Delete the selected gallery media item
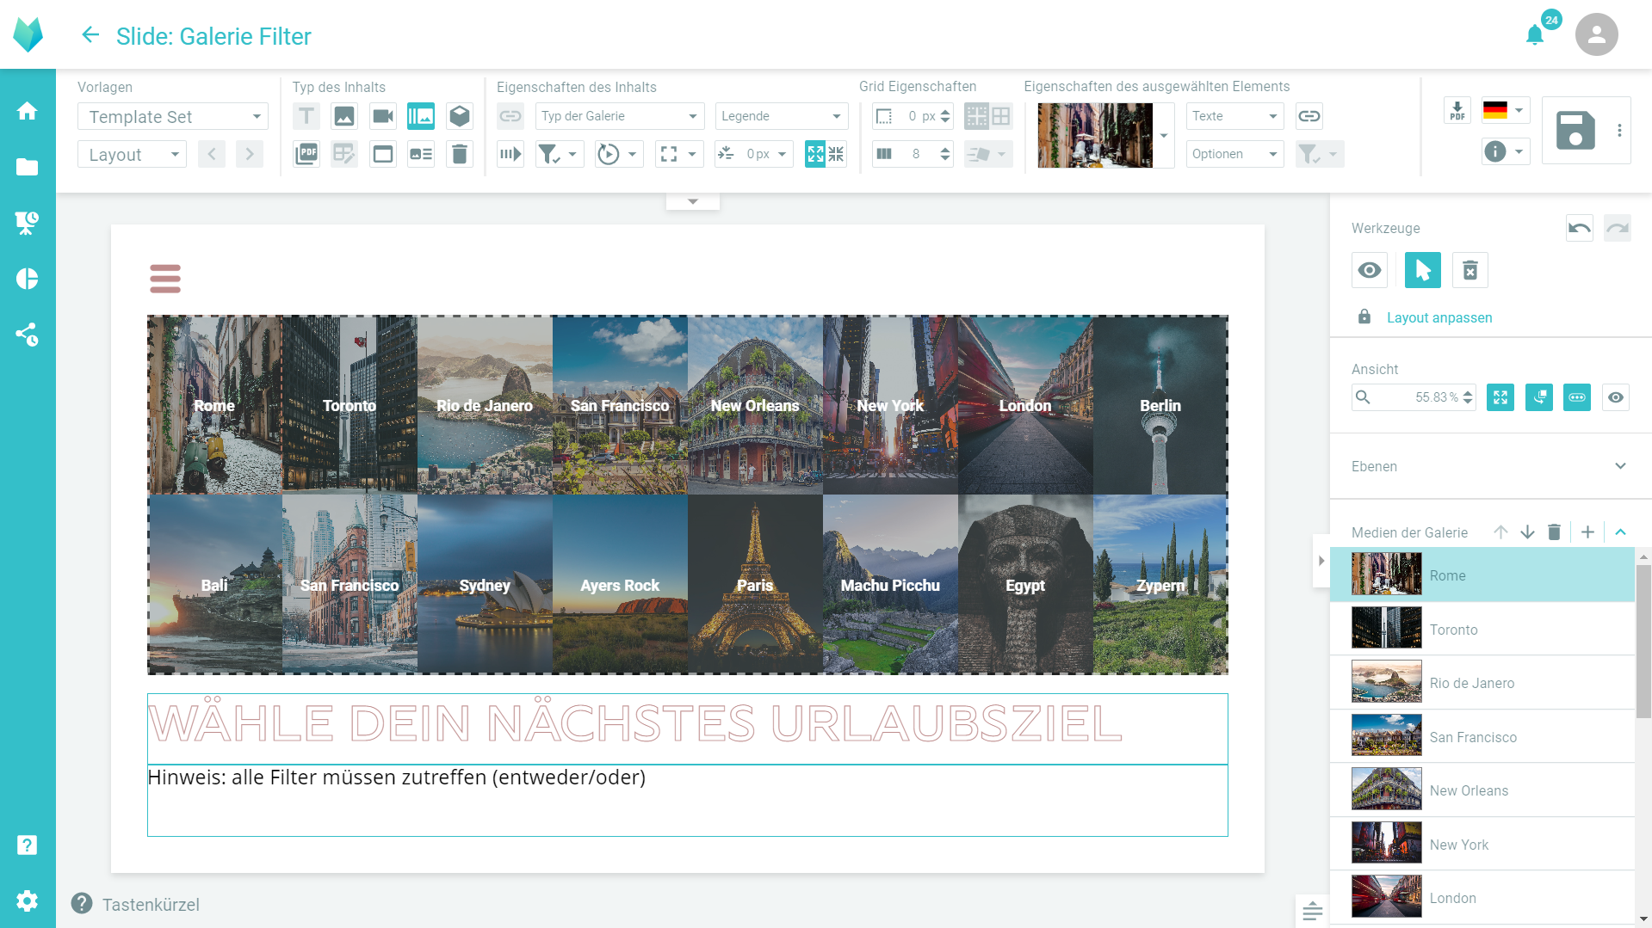The width and height of the screenshot is (1652, 928). pos(1554,532)
